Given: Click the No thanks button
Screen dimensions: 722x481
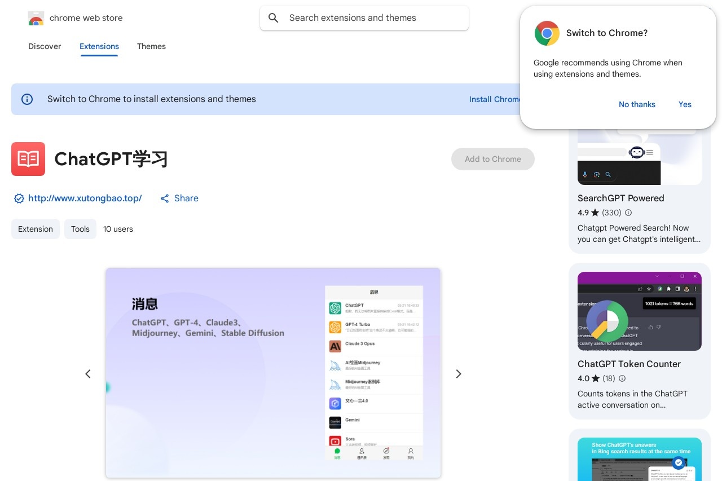Looking at the screenshot, I should (637, 104).
